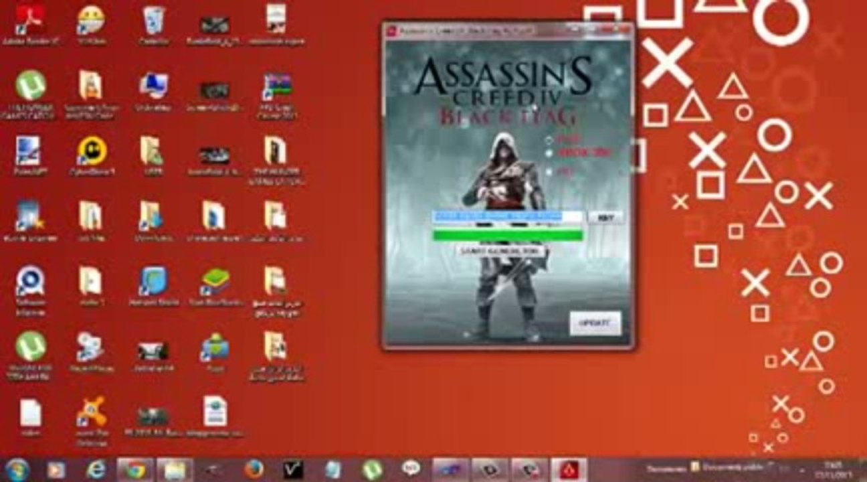Click the green progress bar in the keygen
867x482 pixels.
pos(506,235)
